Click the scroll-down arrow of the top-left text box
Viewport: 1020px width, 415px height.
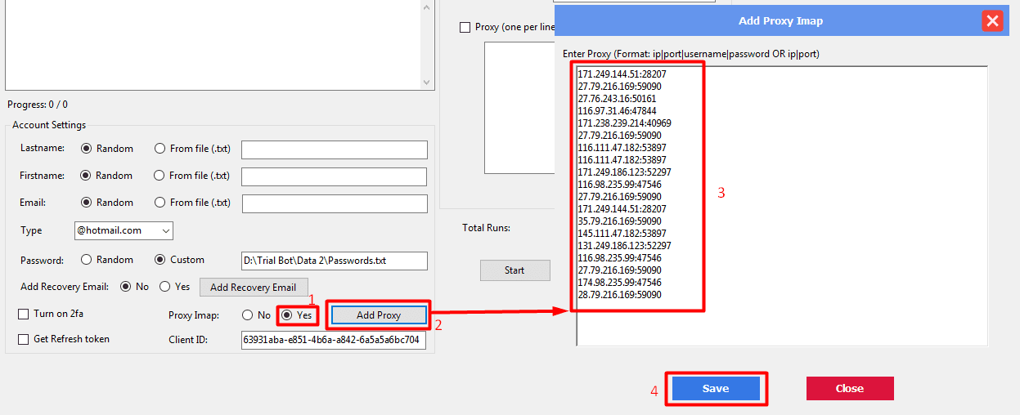tap(426, 83)
